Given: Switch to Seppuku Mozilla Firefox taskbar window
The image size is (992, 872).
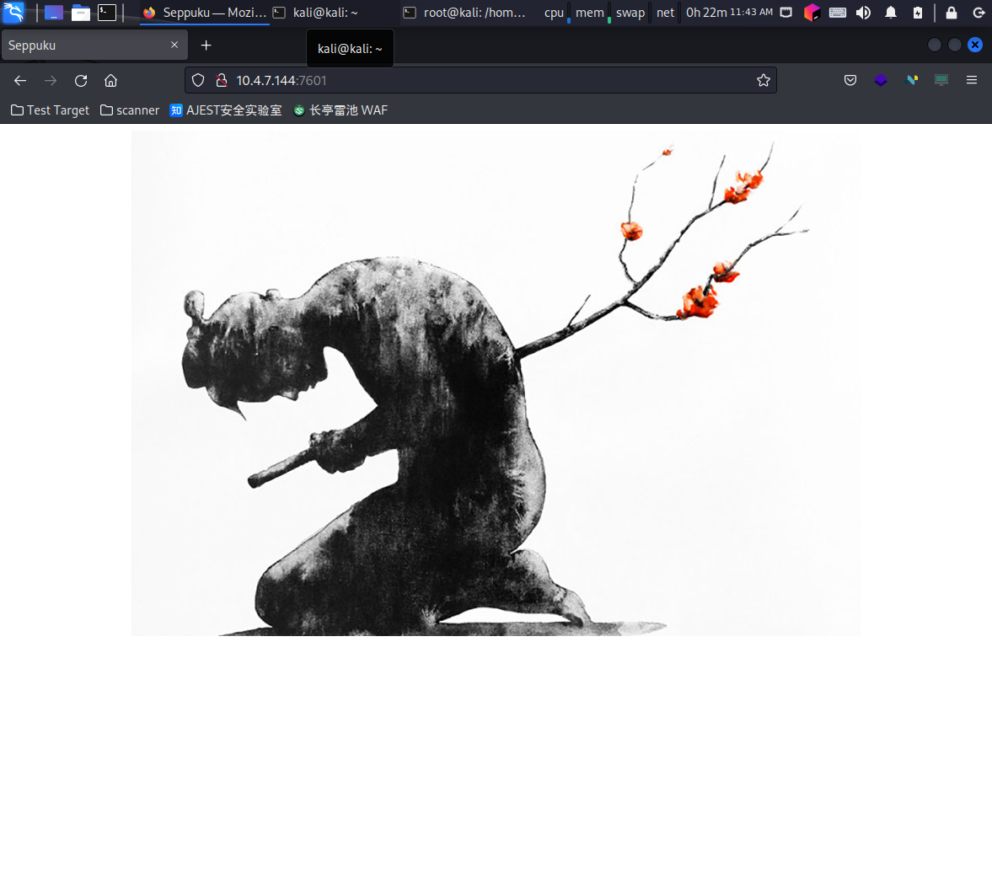Looking at the screenshot, I should coord(204,12).
